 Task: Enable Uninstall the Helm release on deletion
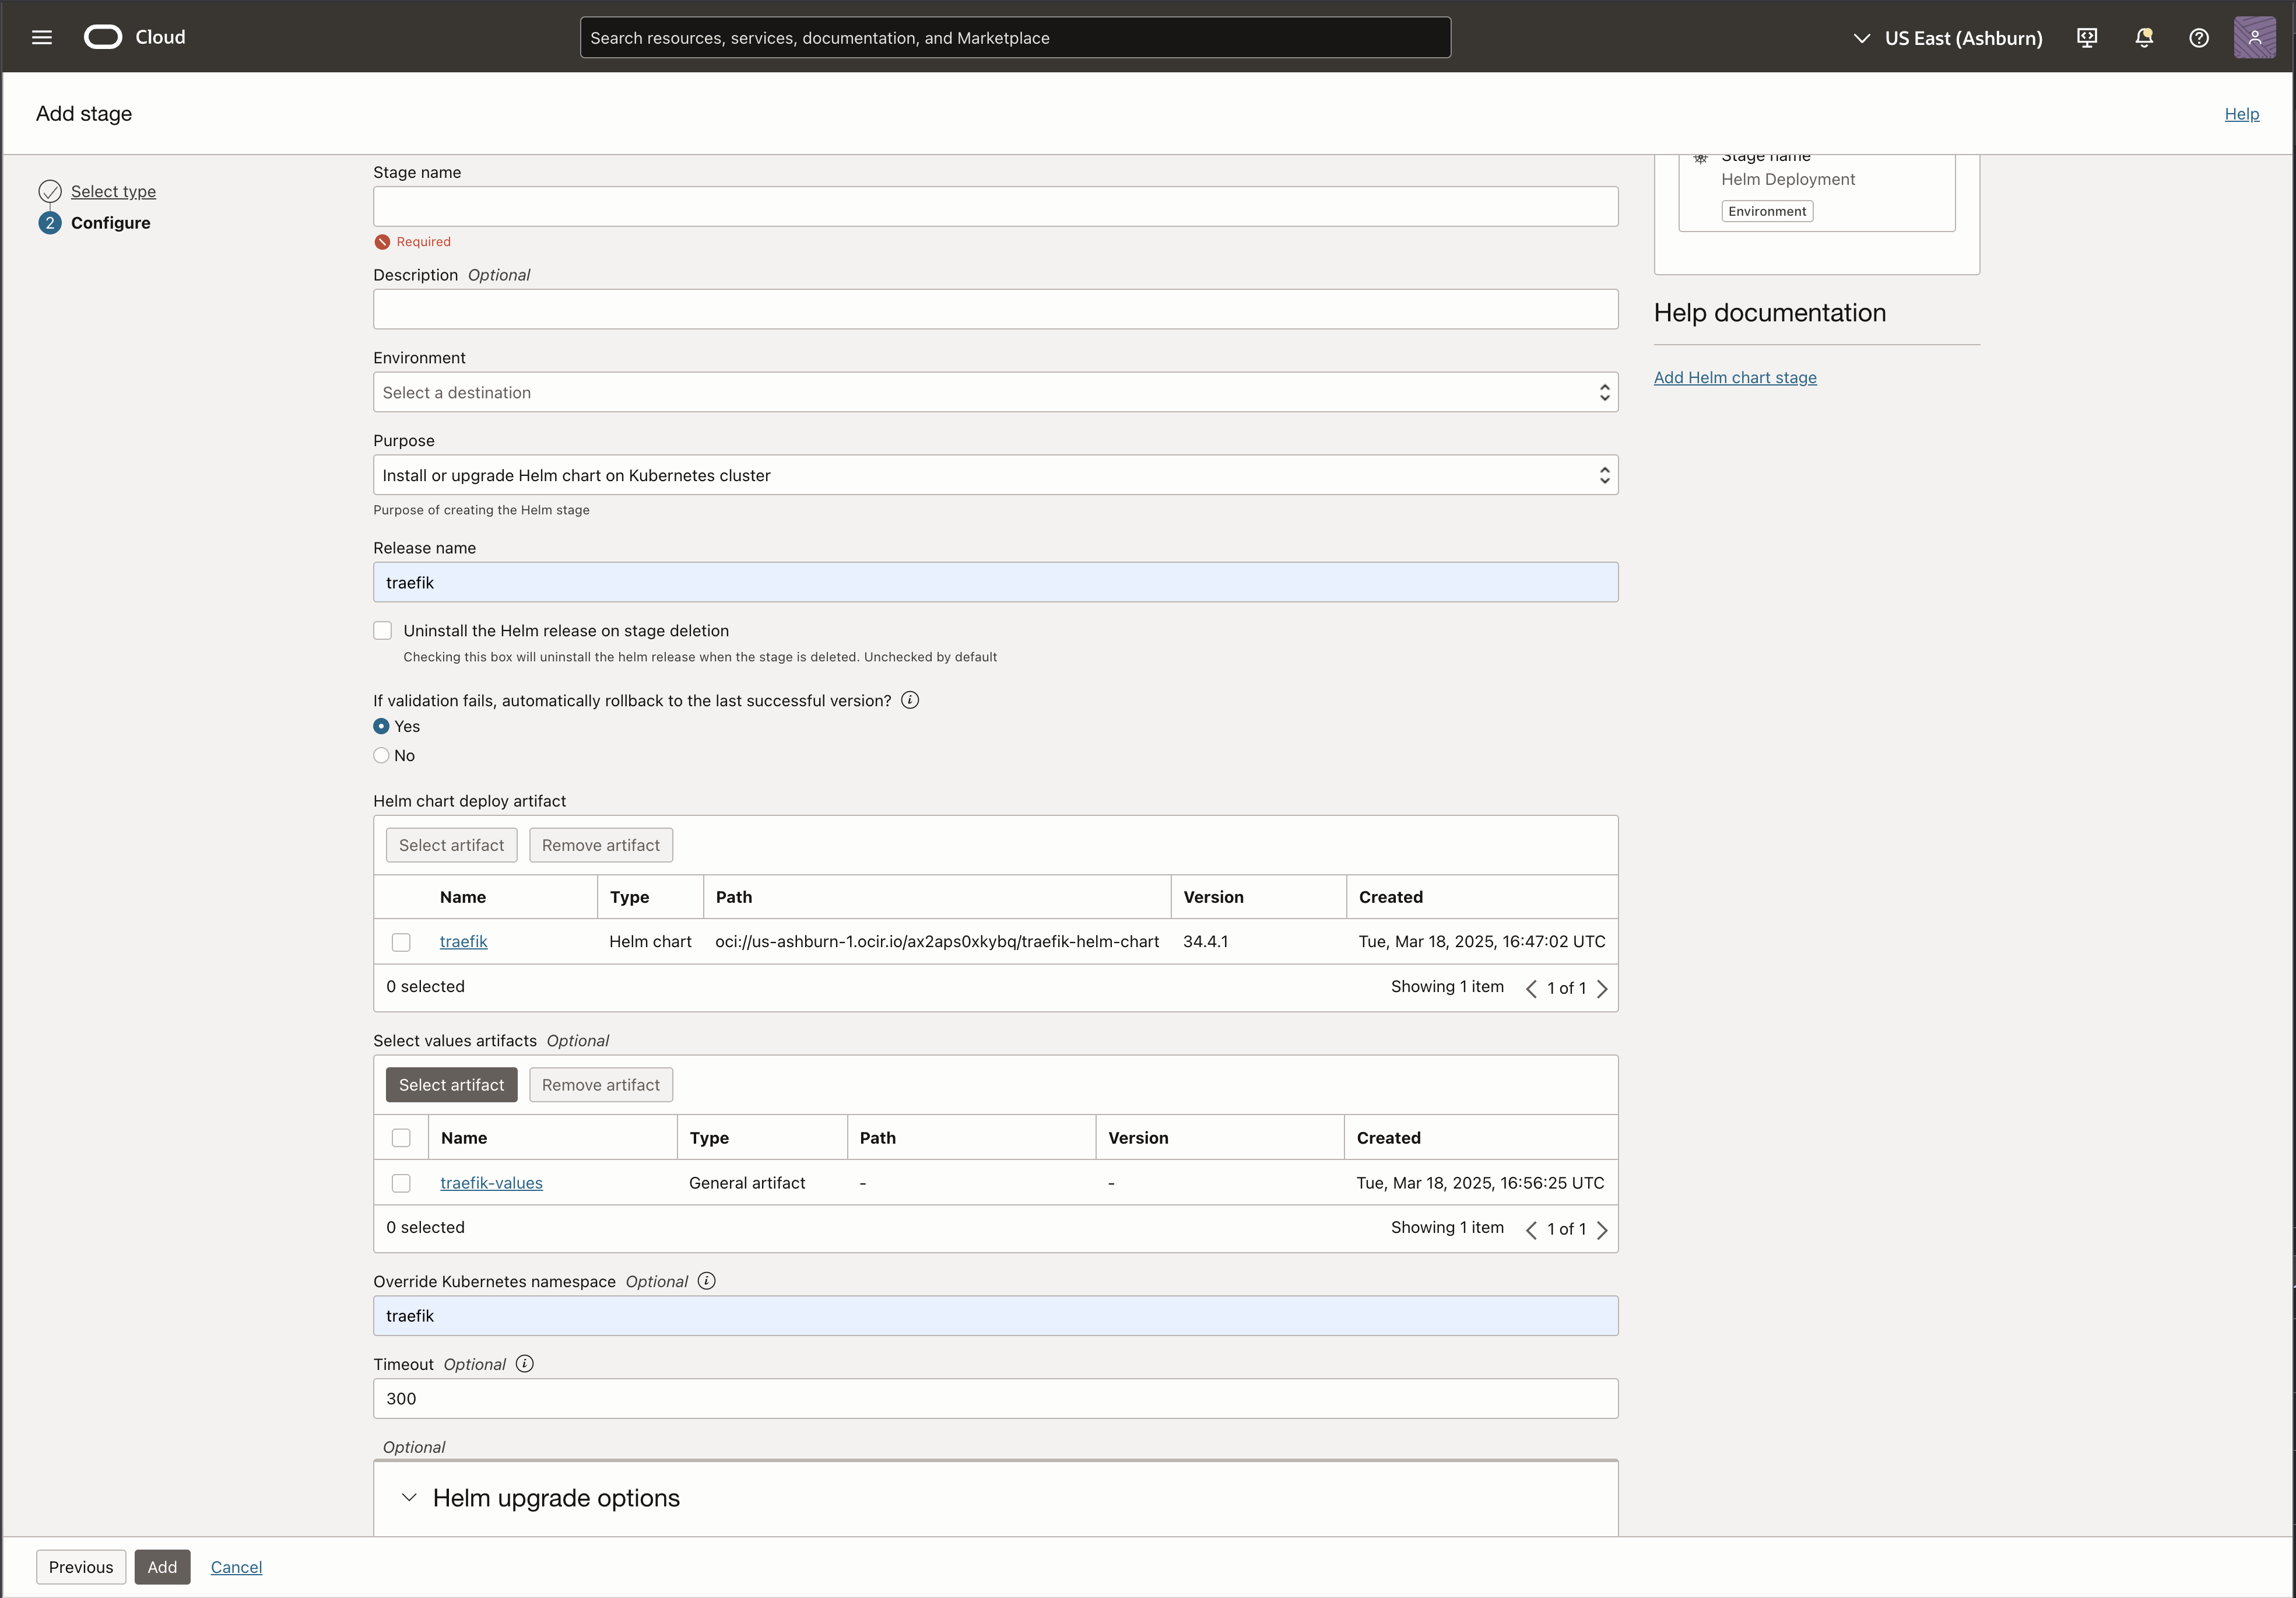(382, 630)
